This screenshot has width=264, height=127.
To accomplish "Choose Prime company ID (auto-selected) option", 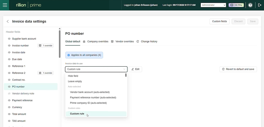I will (x=96, y=103).
